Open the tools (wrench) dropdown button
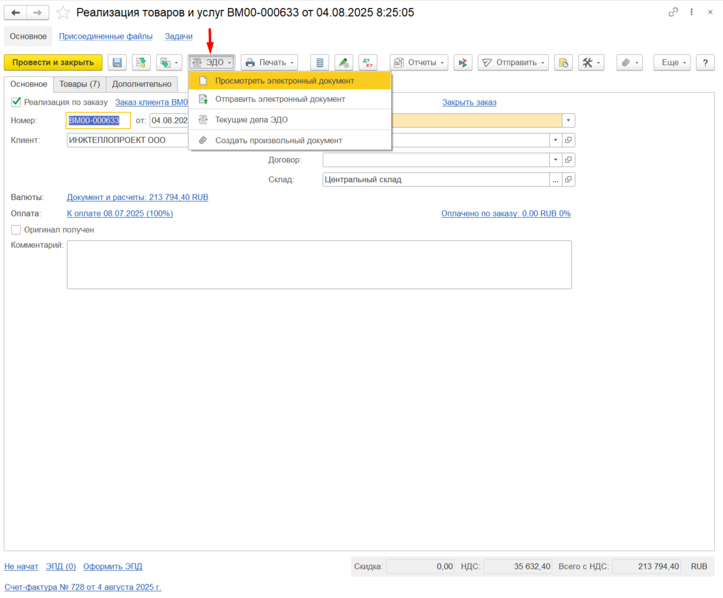 (x=591, y=63)
